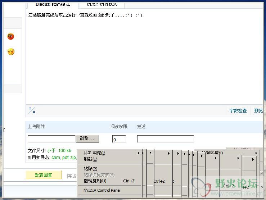Switch to Discuz! 代码模式 tab
The image size is (266, 200).
click(x=53, y=5)
